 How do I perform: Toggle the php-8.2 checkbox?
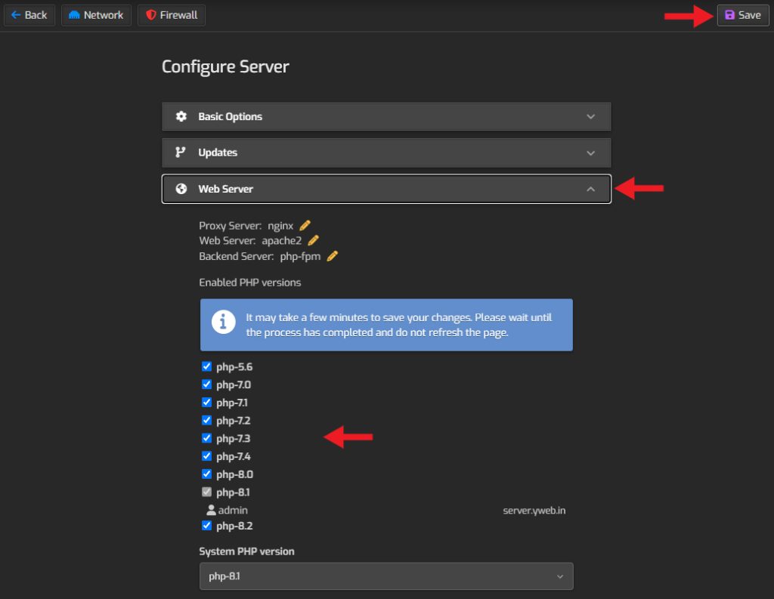click(x=206, y=526)
